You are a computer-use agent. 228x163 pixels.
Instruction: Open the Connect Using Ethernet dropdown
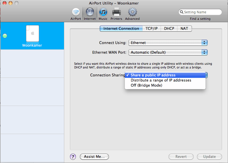pos(168,43)
